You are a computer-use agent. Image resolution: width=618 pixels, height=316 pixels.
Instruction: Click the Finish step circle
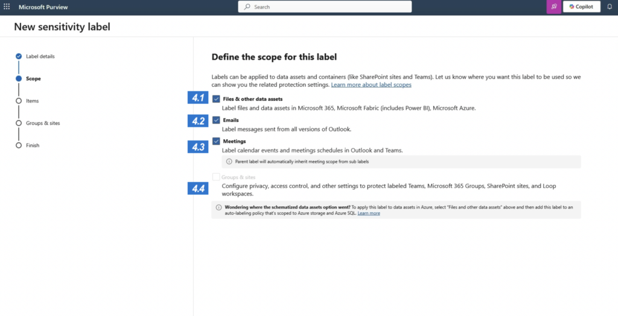pyautogui.click(x=19, y=145)
